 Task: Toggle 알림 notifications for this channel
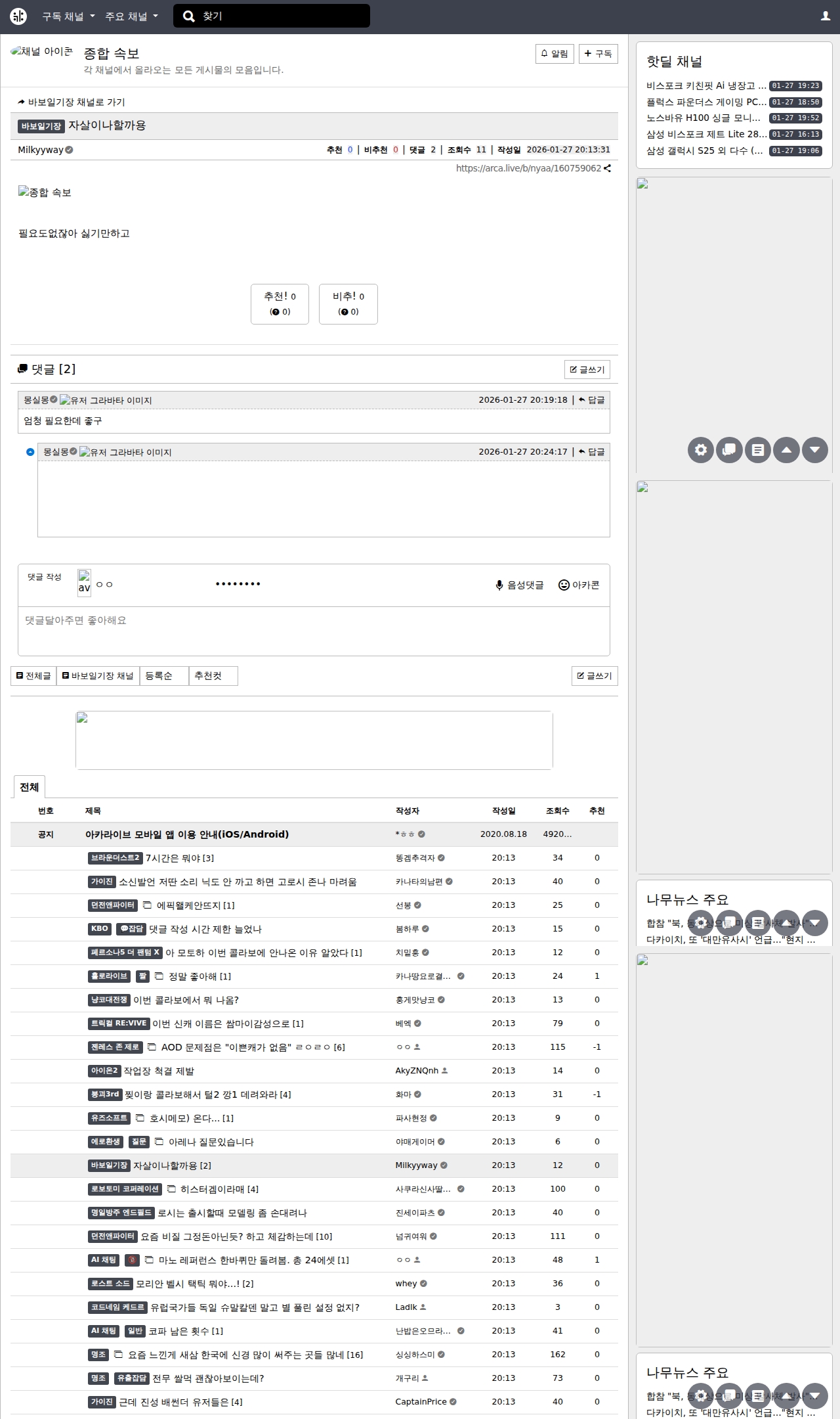click(555, 54)
